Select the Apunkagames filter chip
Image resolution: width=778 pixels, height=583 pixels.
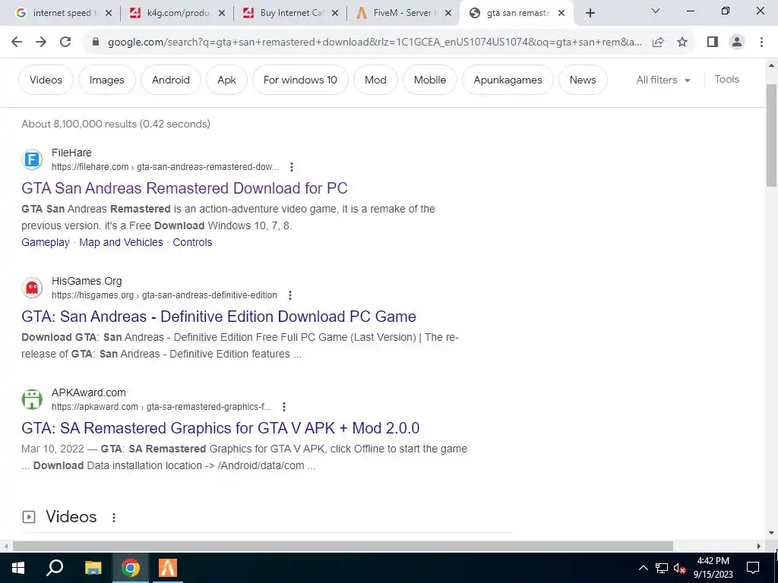508,80
